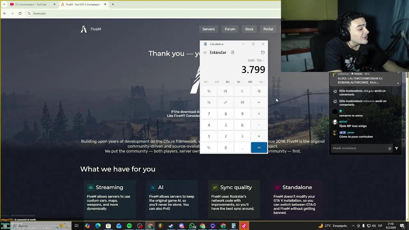Click the calculator digit 0
The image size is (409, 230).
(x=226, y=148)
